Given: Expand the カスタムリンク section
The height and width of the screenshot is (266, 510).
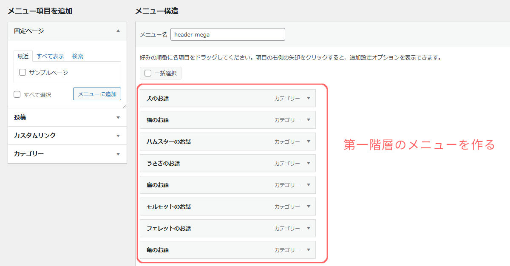Looking at the screenshot, I should click(118, 136).
